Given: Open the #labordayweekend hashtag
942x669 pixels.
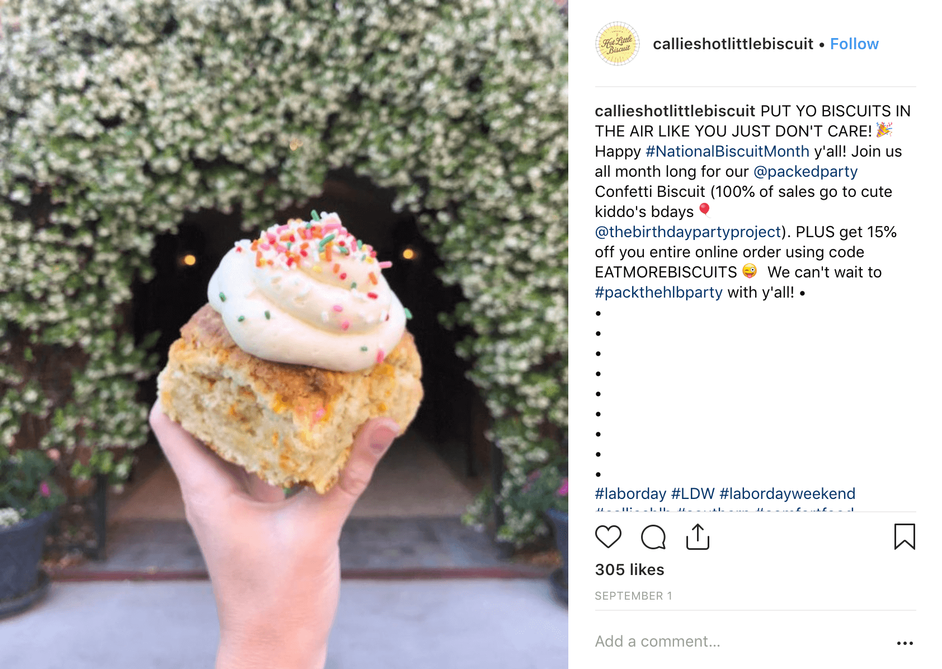Looking at the screenshot, I should pyautogui.click(x=787, y=494).
